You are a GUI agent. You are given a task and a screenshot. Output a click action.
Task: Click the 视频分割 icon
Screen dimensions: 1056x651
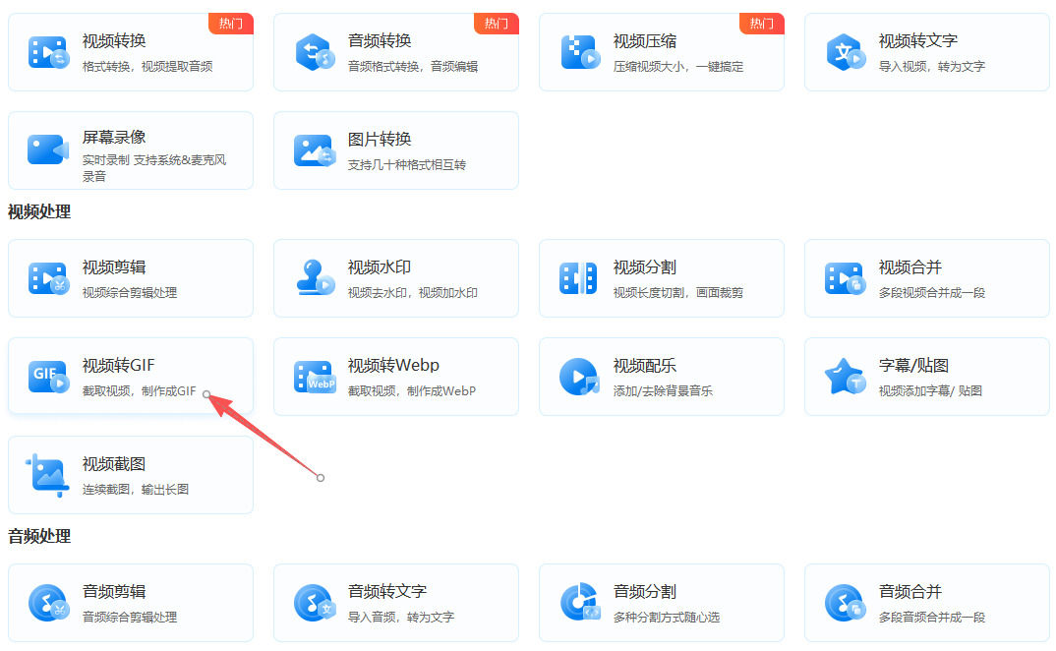[578, 278]
